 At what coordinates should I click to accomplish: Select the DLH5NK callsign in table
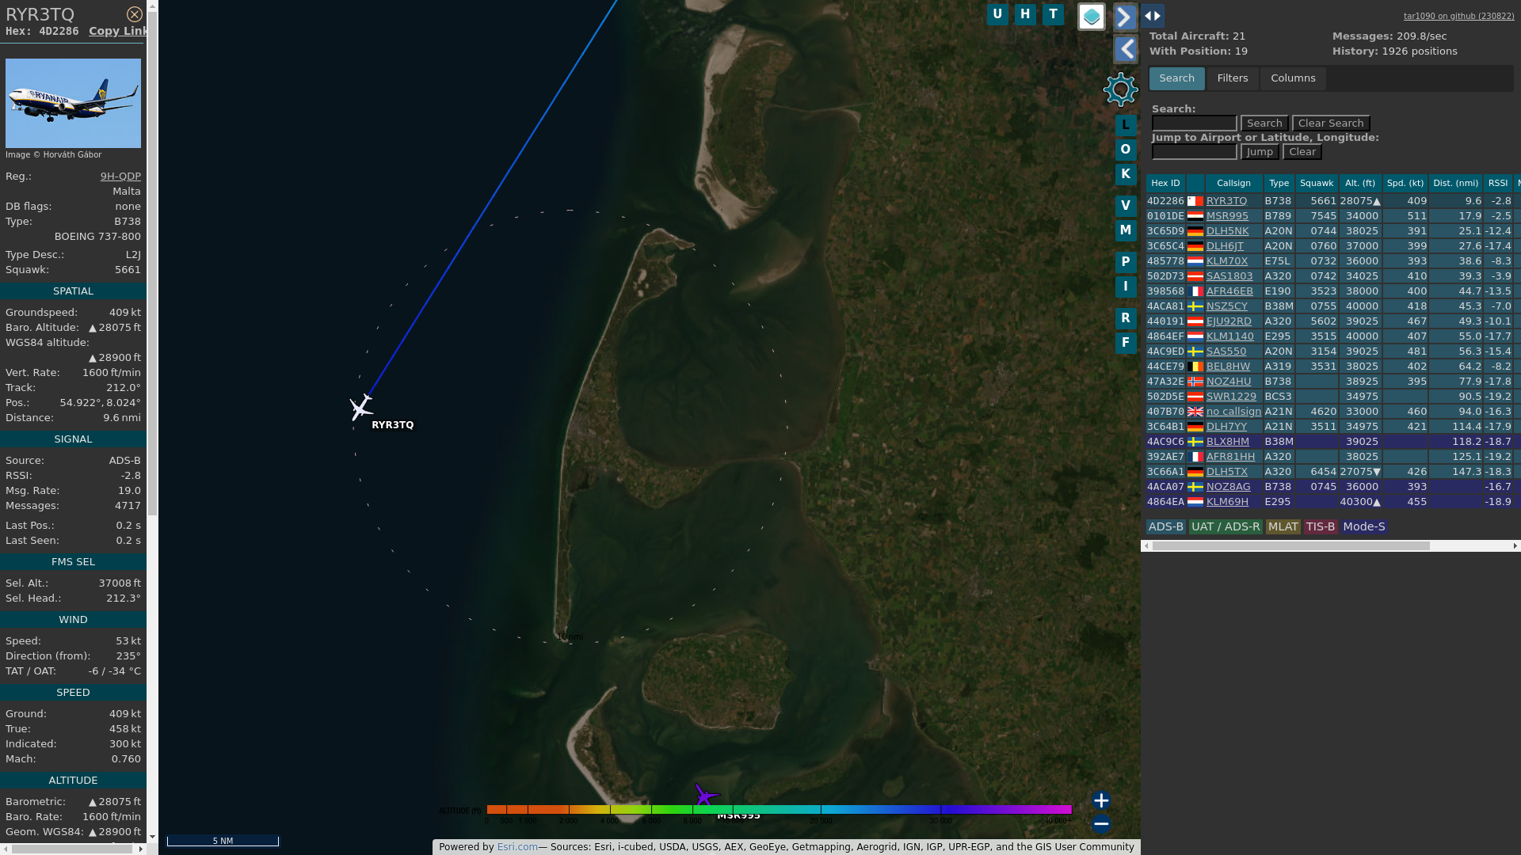pyautogui.click(x=1227, y=231)
